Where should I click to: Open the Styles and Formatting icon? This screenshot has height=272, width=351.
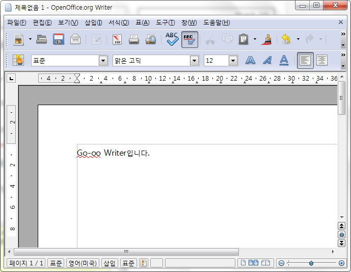(x=18, y=60)
